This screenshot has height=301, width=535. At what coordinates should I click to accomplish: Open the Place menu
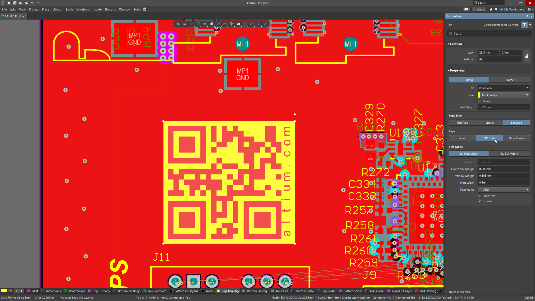(45, 9)
